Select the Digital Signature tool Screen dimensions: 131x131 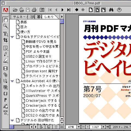(x=5, y=106)
